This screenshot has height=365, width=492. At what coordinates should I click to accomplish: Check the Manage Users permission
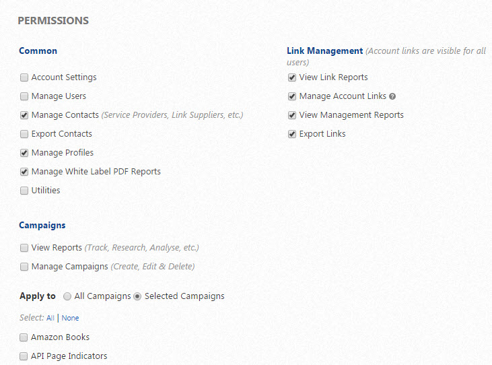point(24,96)
